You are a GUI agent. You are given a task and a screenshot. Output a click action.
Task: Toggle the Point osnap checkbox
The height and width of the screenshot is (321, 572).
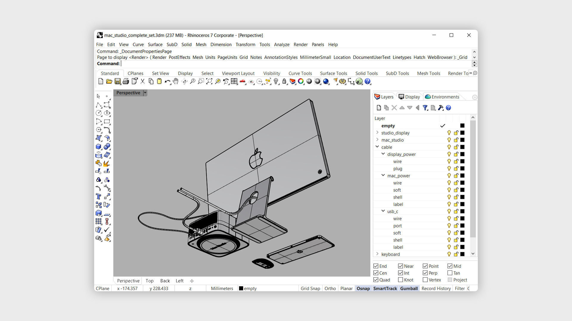(425, 266)
